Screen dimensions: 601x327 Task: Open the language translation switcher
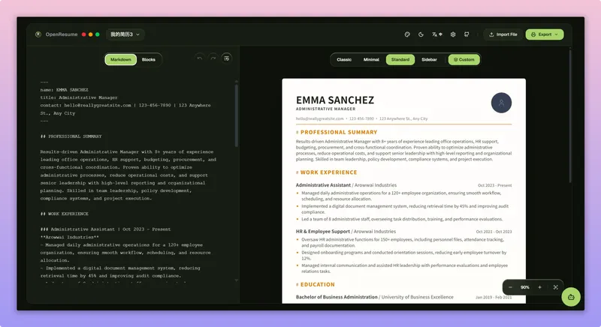[437, 34]
